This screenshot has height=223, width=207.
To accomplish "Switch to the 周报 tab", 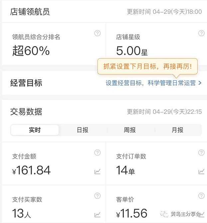I will pos(130,130).
